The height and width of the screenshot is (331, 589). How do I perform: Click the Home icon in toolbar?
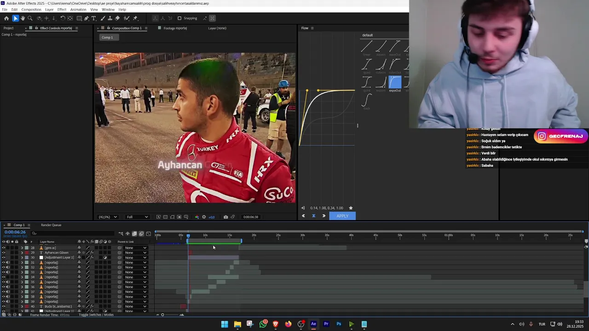click(x=6, y=18)
